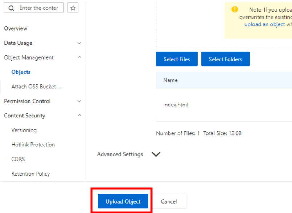Screen dimensions: 292x213
Task: Open the Hotlink Protection page
Action: point(33,145)
